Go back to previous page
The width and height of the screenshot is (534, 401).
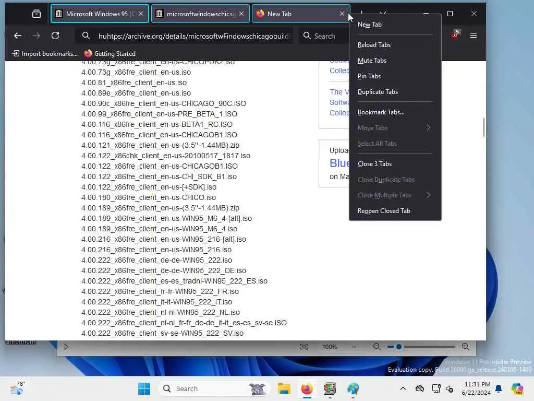coord(18,36)
